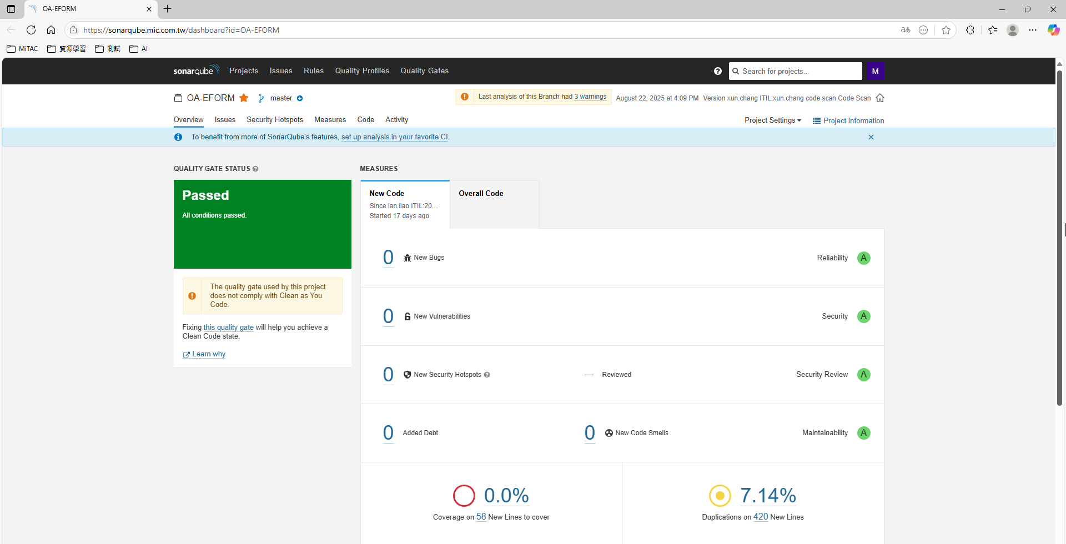The image size is (1066, 544).
Task: Open the user avatar M menu
Action: coord(875,71)
